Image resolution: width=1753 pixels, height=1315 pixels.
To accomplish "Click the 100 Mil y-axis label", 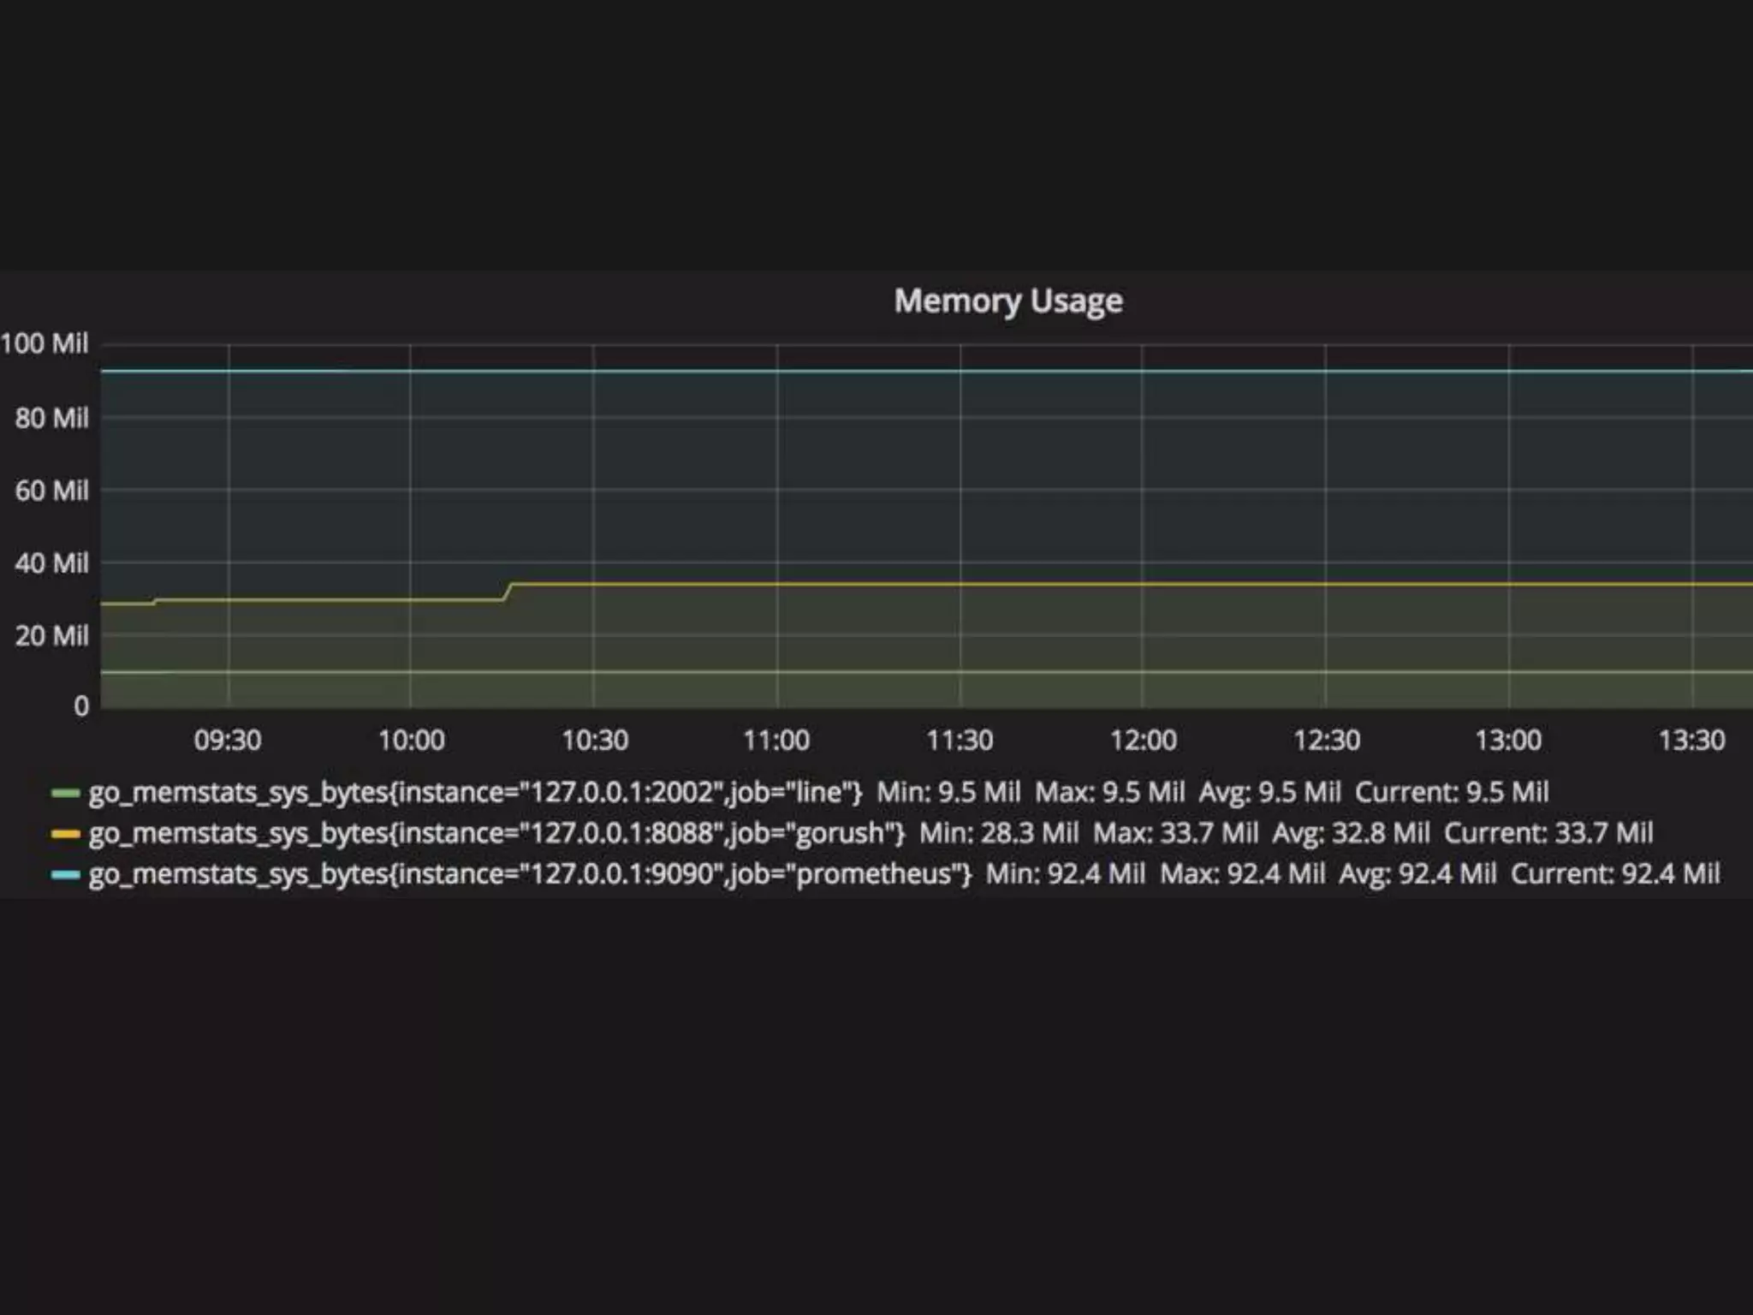I will (45, 344).
